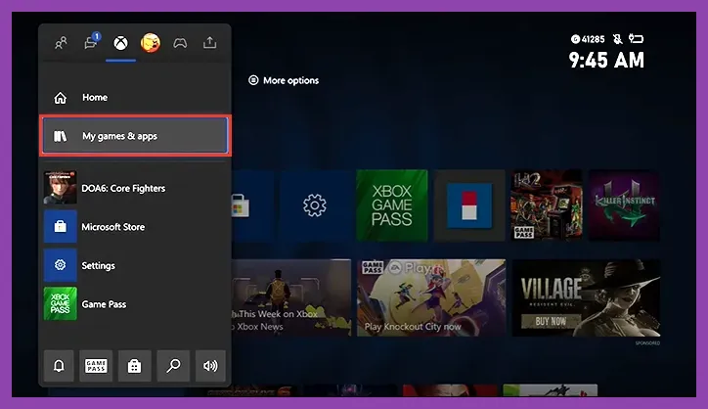Viewport: 708px width, 409px height.
Task: Open the Xbox Game Pass dashboard tile
Action: point(391,205)
